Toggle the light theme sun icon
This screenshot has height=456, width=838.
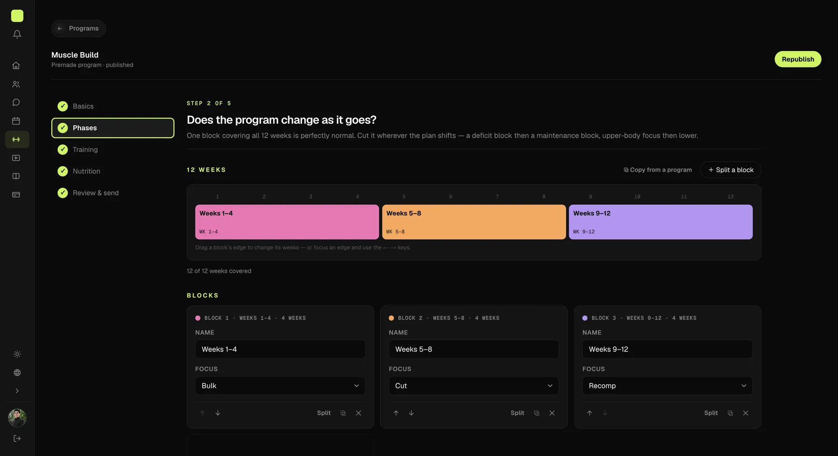pyautogui.click(x=17, y=354)
